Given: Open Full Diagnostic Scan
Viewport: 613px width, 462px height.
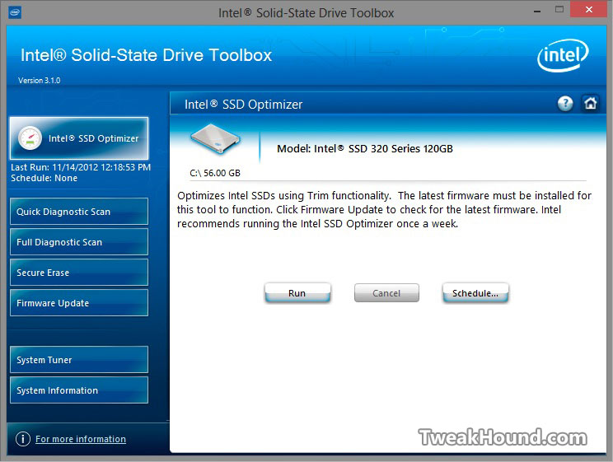Looking at the screenshot, I should coord(79,242).
